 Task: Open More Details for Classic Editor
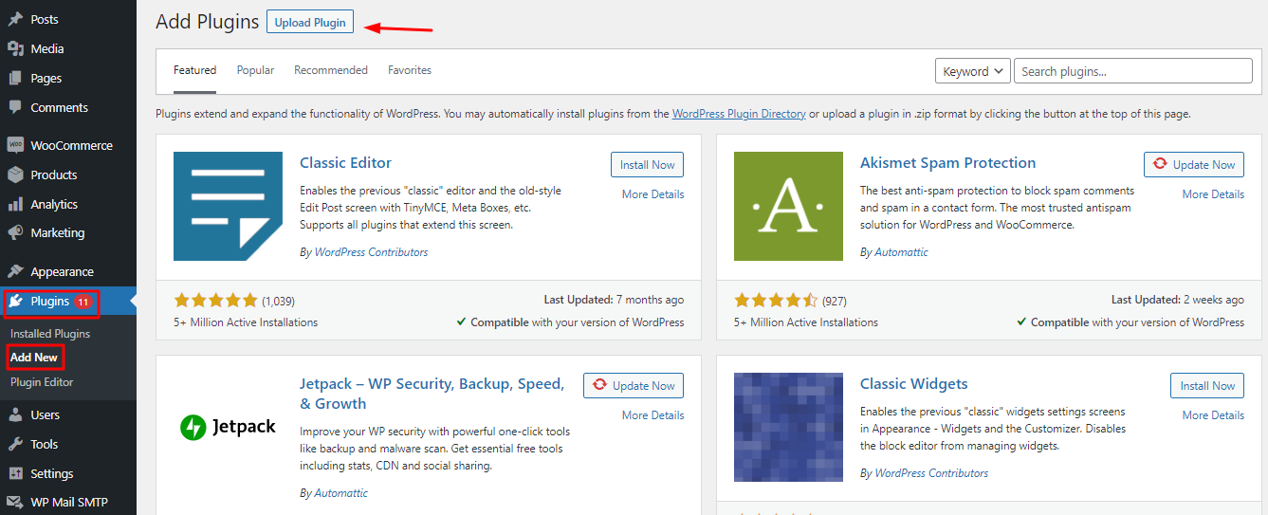coord(652,194)
